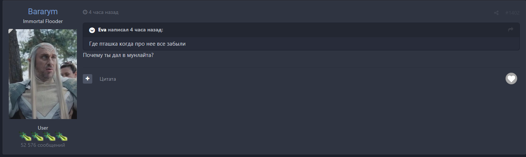Click the Цитата quote button
Screen dimensions: 526x157
(108, 79)
